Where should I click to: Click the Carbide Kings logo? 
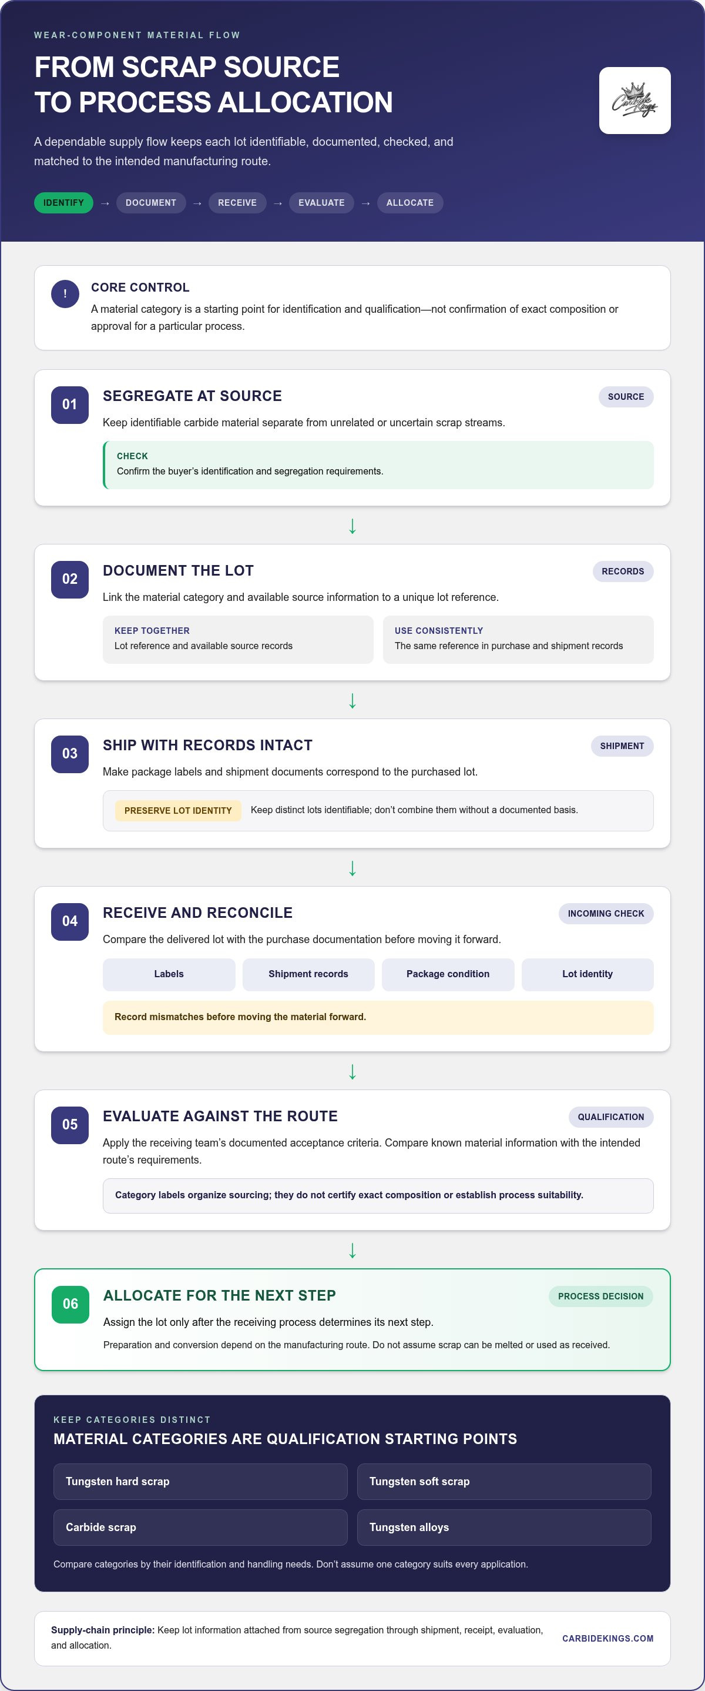pos(634,101)
